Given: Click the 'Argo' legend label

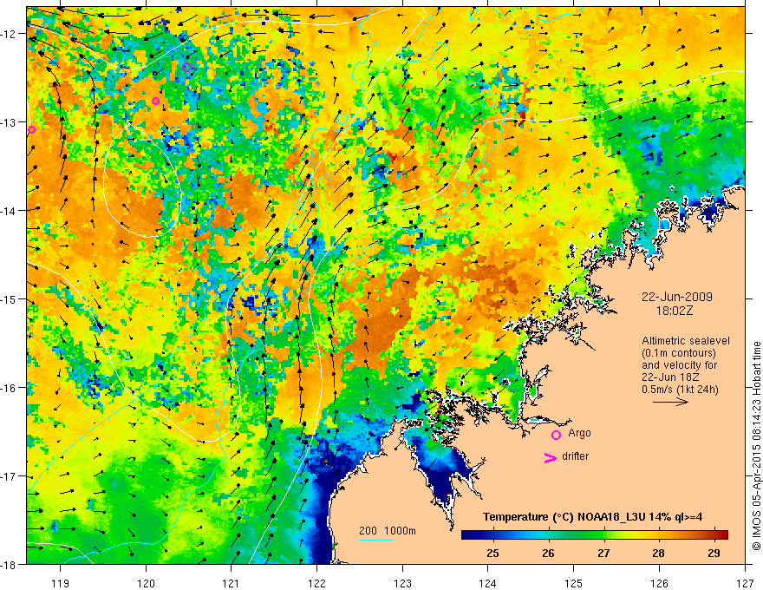Looking at the screenshot, I should point(579,433).
